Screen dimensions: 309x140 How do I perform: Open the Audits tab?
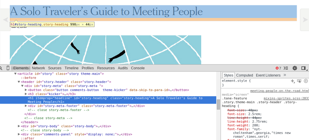click(x=123, y=68)
